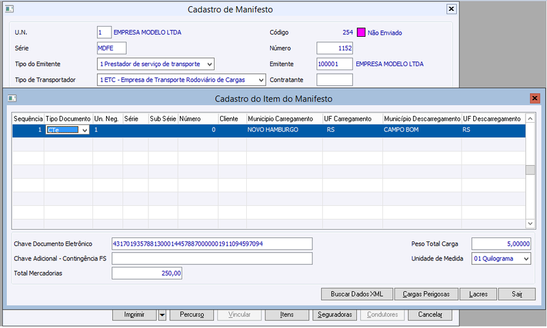Click the Emitente field showing 100001
Screen dimensions: 547x328
click(334, 64)
